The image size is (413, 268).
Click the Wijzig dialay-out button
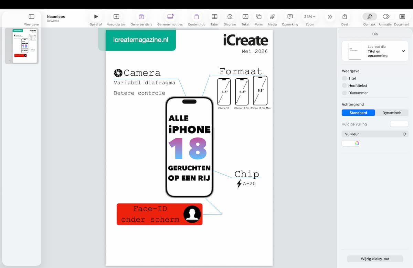click(x=375, y=259)
